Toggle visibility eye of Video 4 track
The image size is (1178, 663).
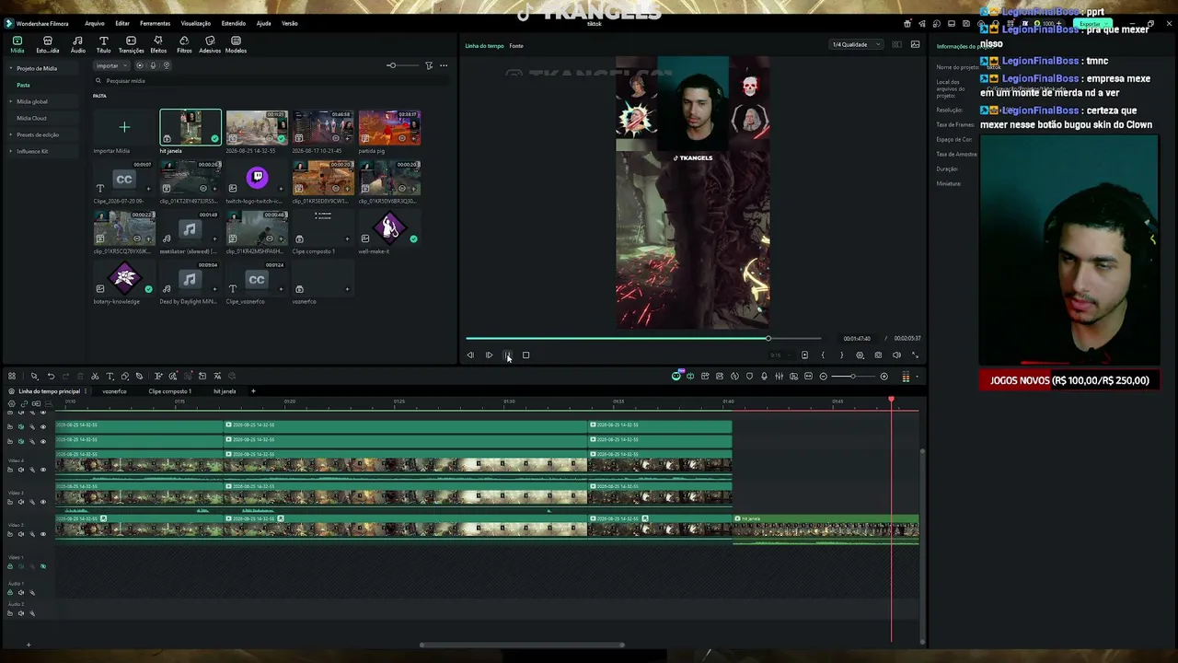pos(42,469)
